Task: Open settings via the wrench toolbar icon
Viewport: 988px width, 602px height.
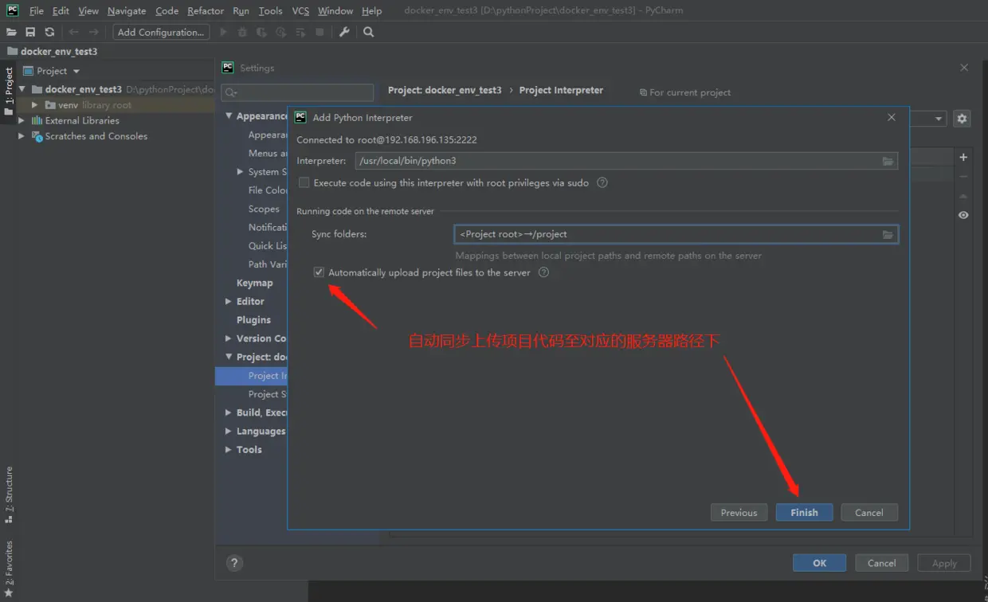Action: (344, 32)
